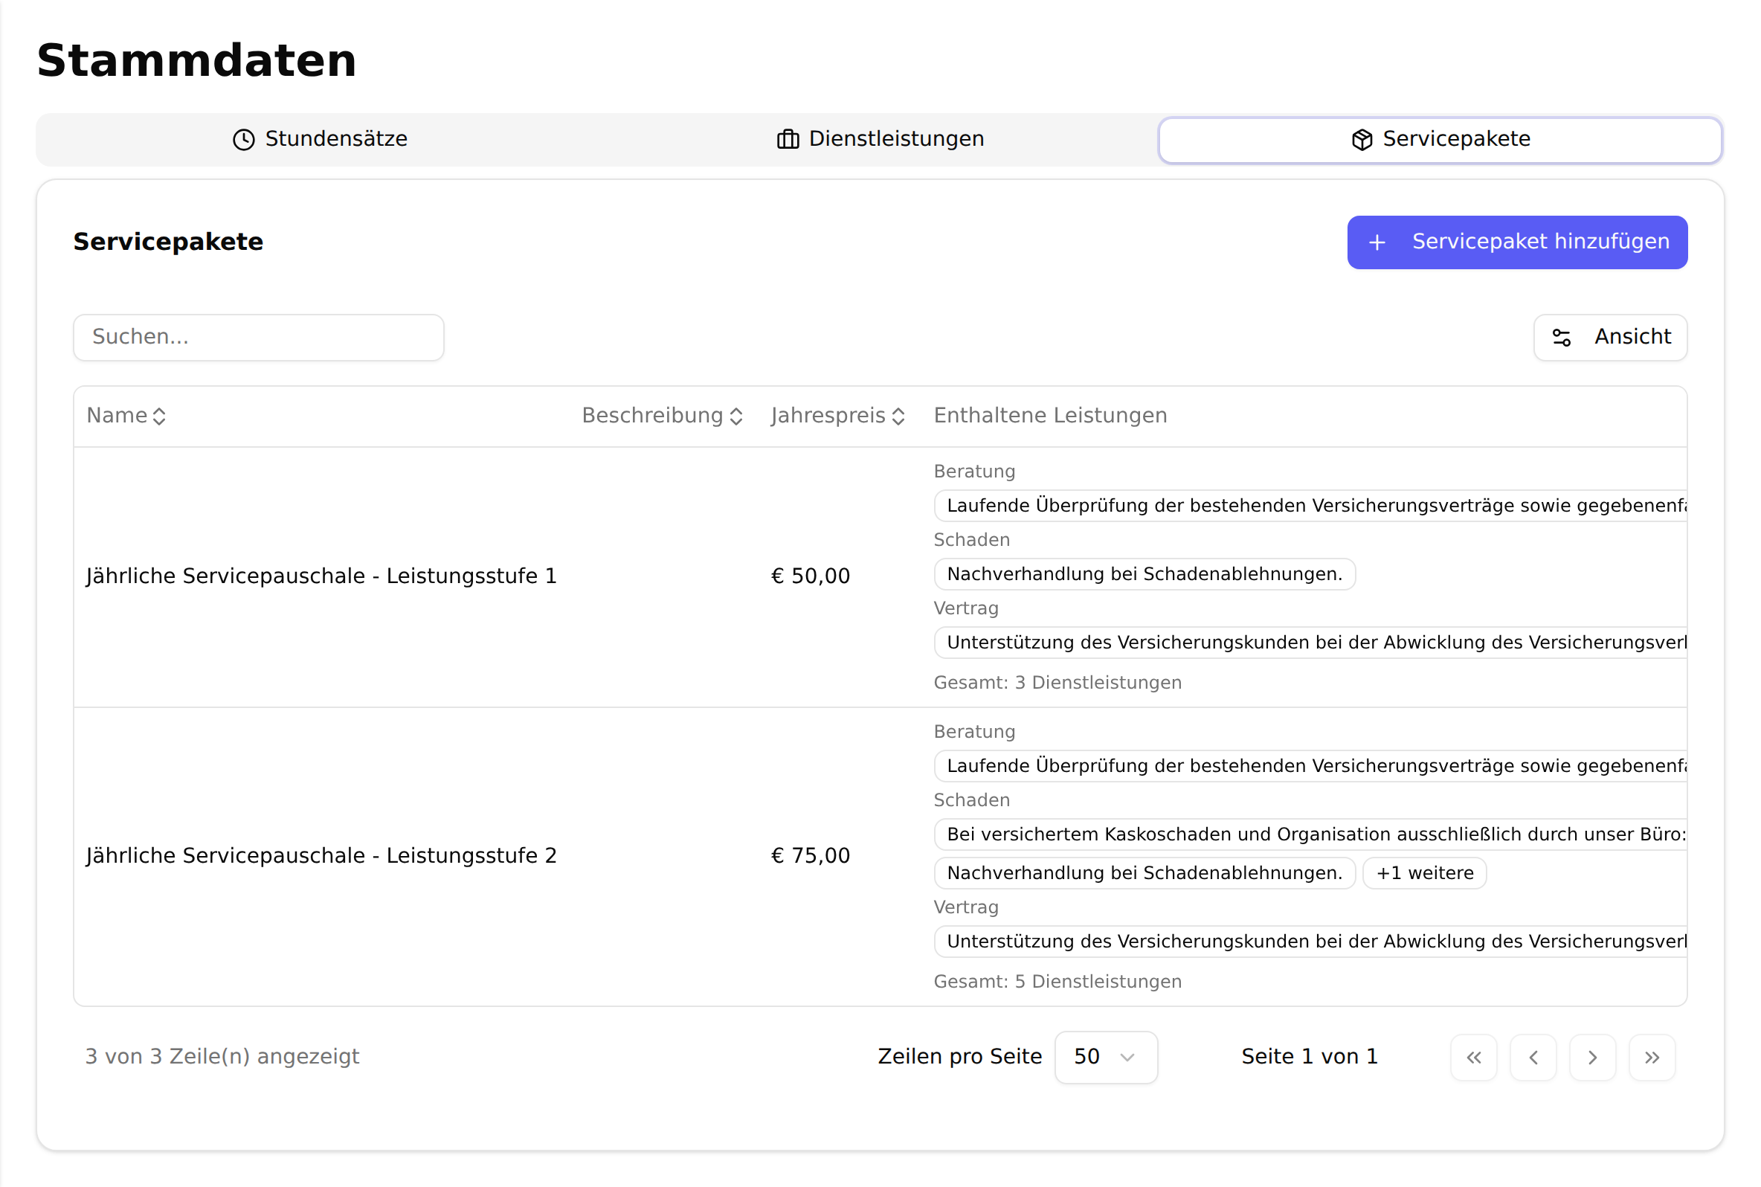Screen dimensions: 1761x1187
Task: Go to first page with double-left chevron
Action: [x=1472, y=1057]
